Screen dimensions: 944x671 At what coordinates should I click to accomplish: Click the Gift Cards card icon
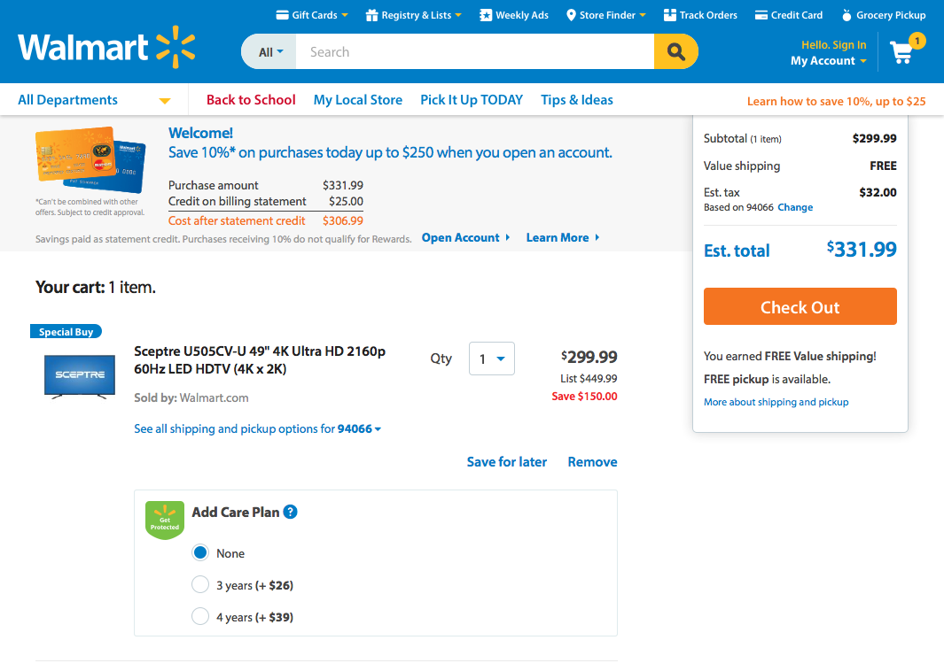point(283,15)
